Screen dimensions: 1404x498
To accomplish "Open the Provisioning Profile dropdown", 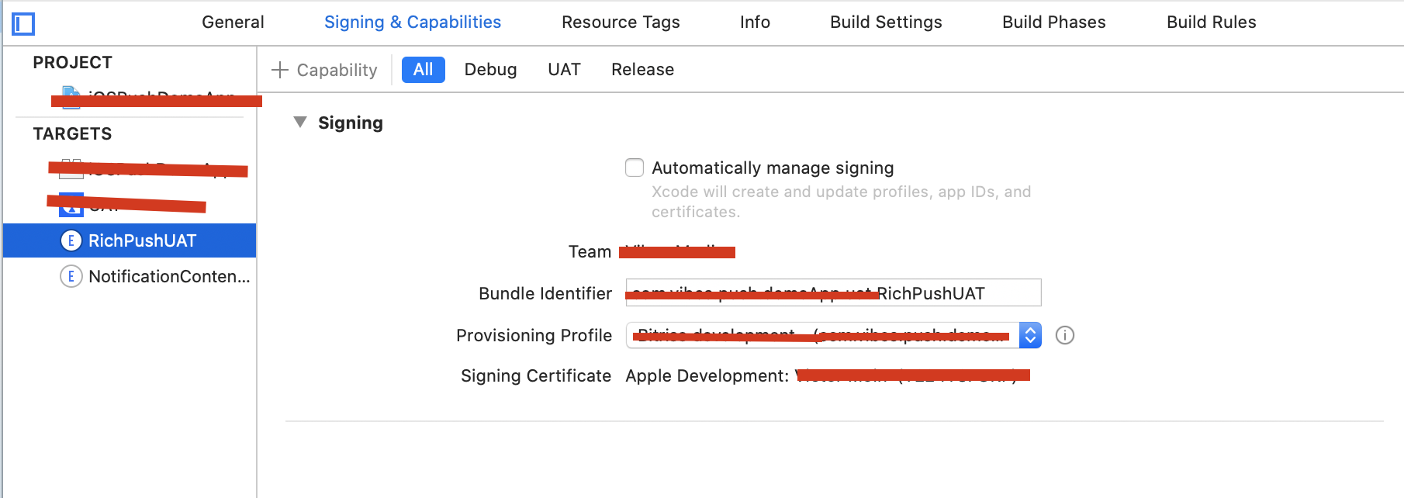I will pos(834,335).
